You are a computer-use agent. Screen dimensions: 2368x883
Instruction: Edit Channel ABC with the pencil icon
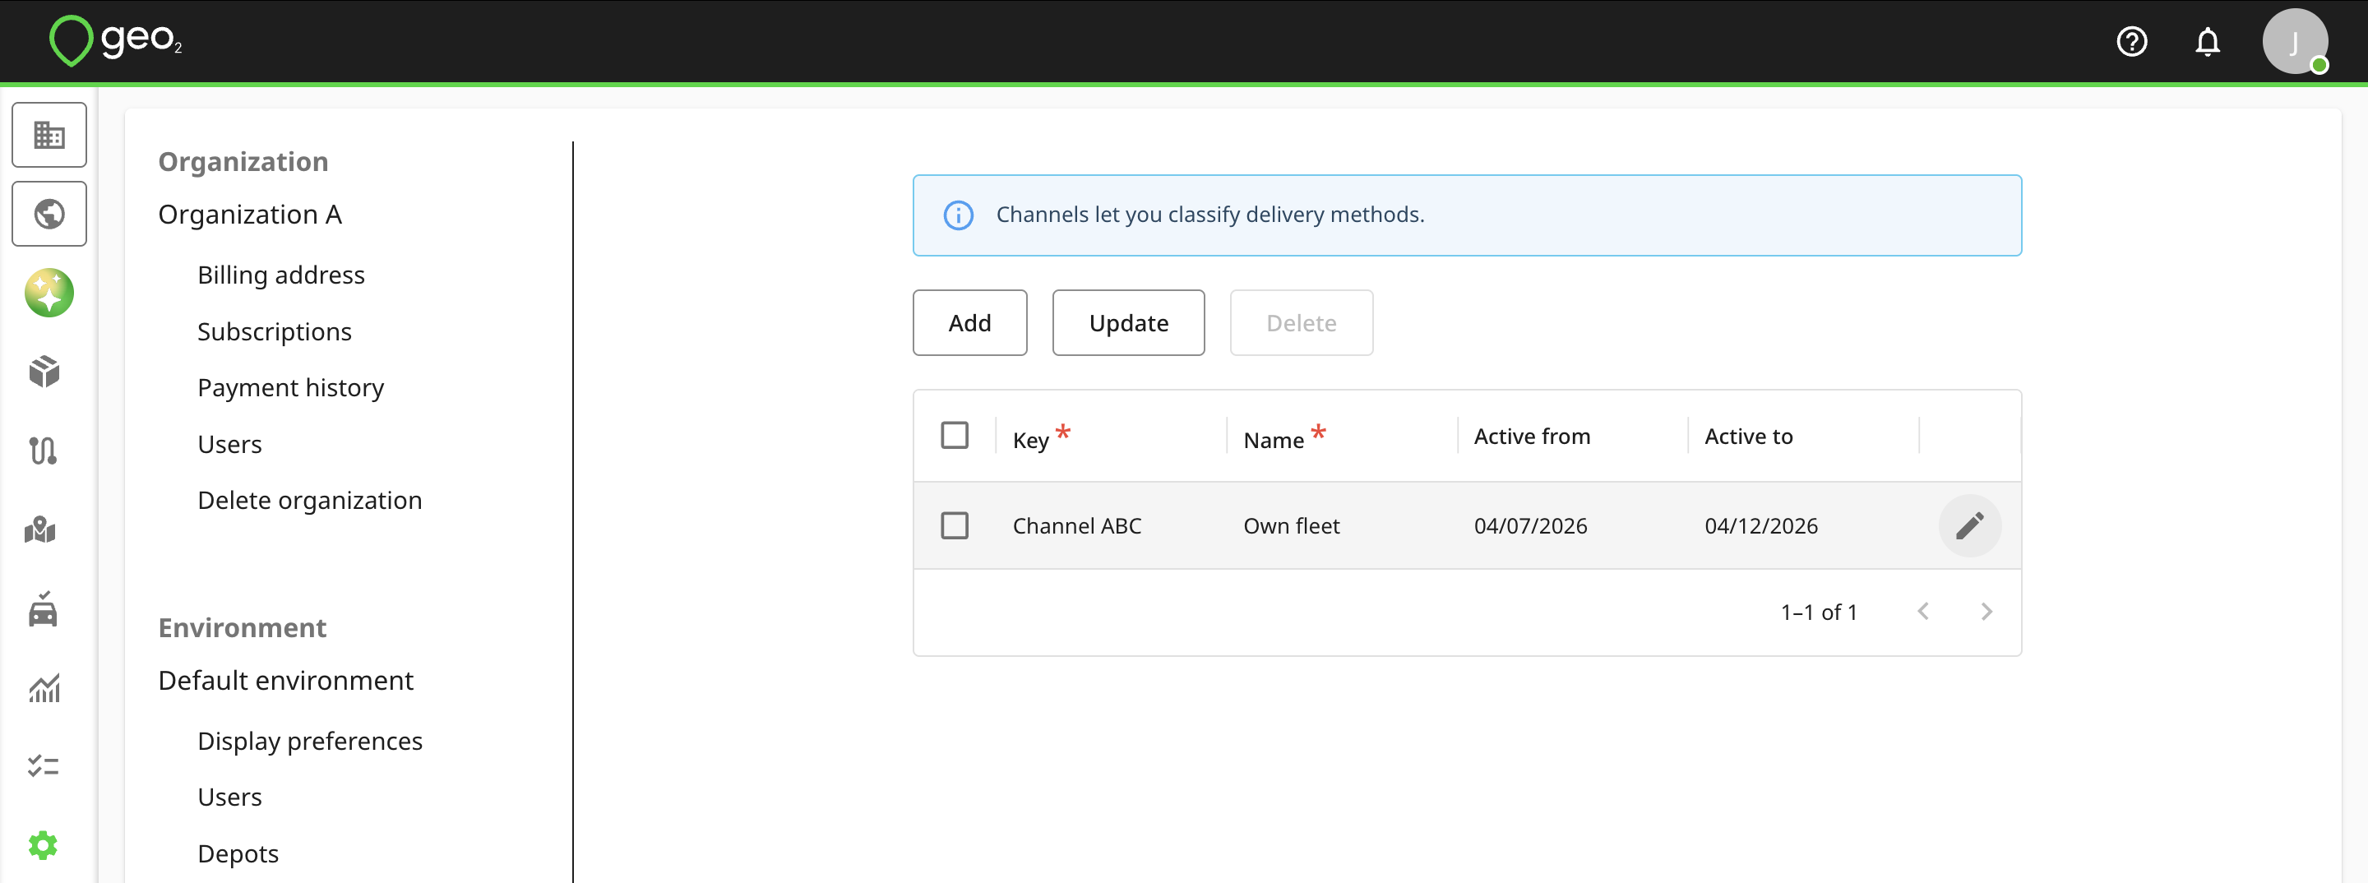[1969, 525]
